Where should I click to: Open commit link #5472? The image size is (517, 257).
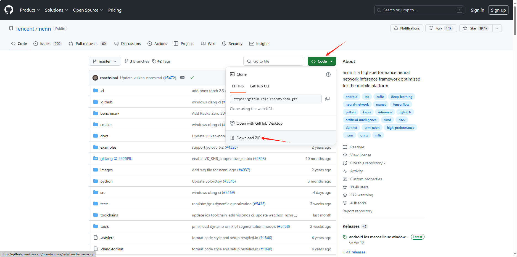170,78
